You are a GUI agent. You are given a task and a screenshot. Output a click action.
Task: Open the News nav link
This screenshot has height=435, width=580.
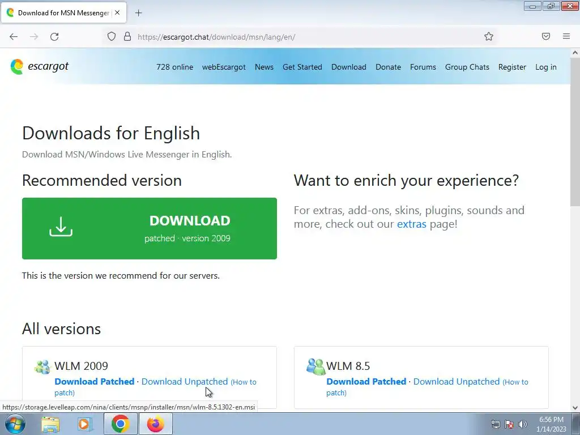264,67
